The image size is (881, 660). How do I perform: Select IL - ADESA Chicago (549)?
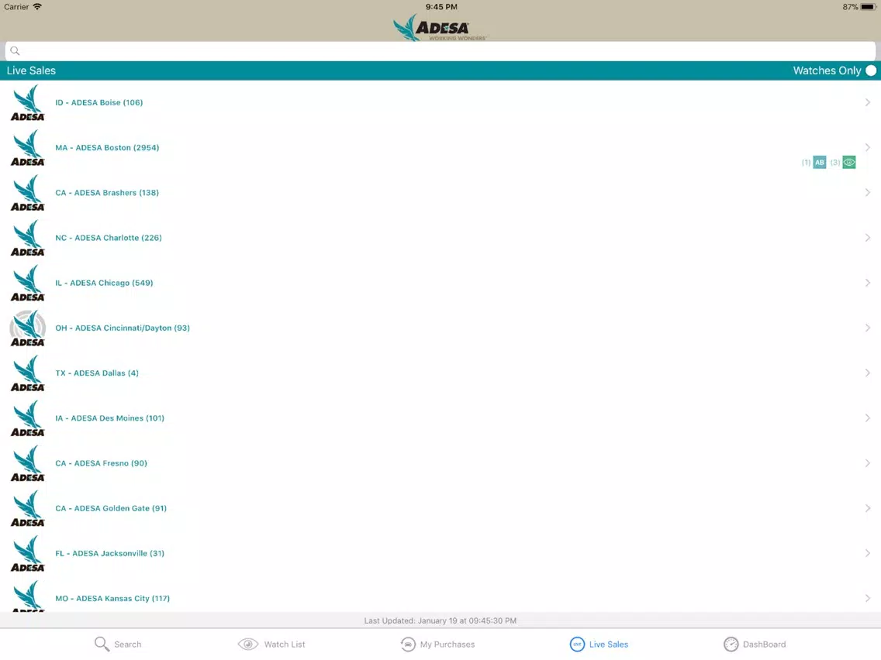click(104, 283)
